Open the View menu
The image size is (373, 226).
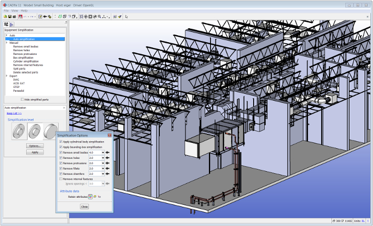14,10
